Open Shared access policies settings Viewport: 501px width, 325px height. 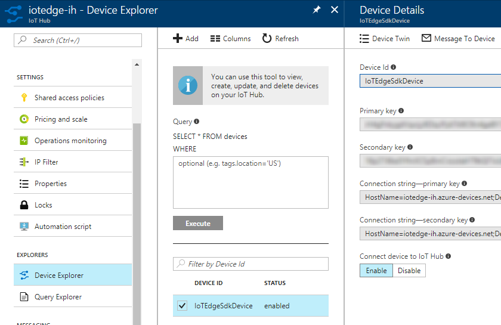tap(69, 98)
